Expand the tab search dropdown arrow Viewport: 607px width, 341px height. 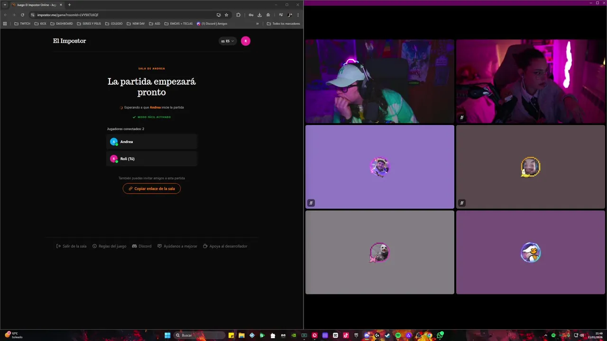[x=5, y=5]
